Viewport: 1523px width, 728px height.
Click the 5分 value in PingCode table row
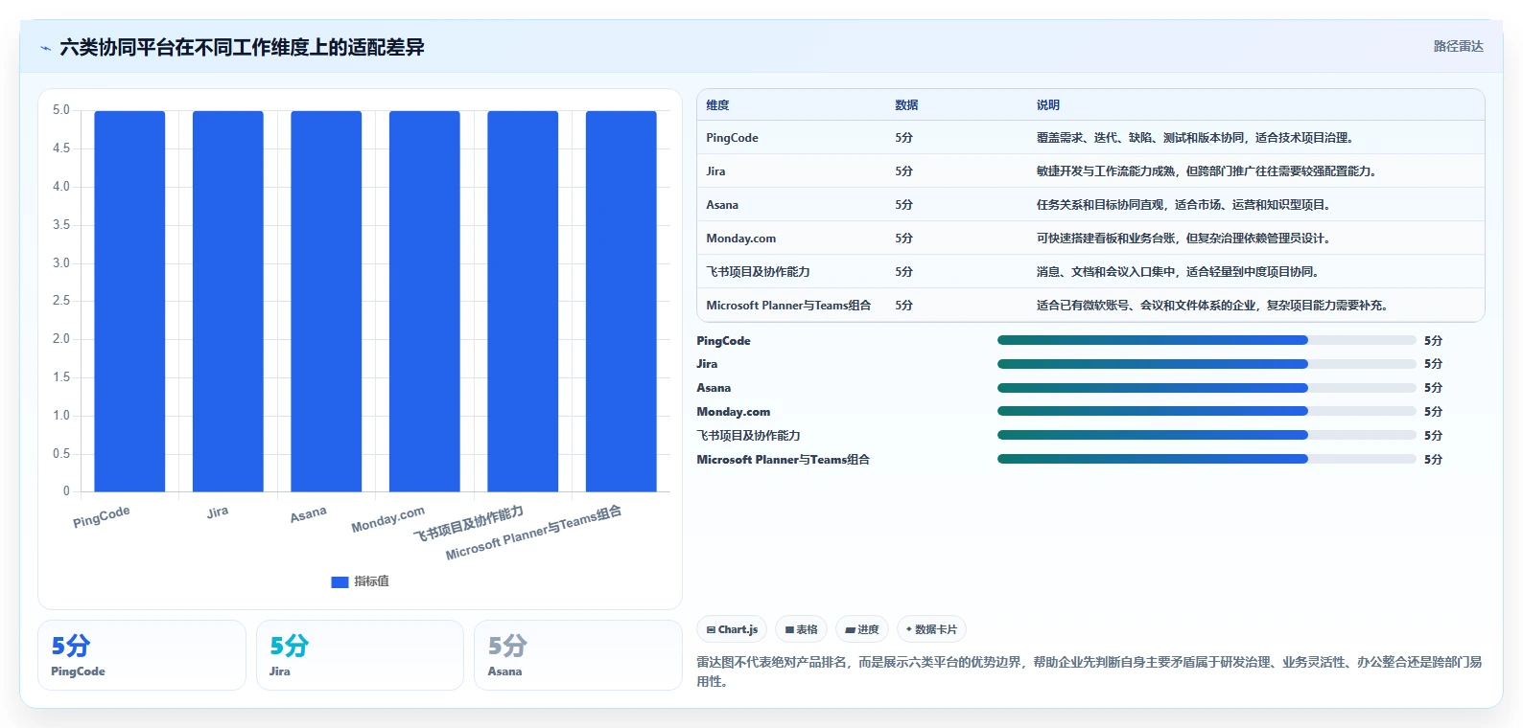point(903,138)
